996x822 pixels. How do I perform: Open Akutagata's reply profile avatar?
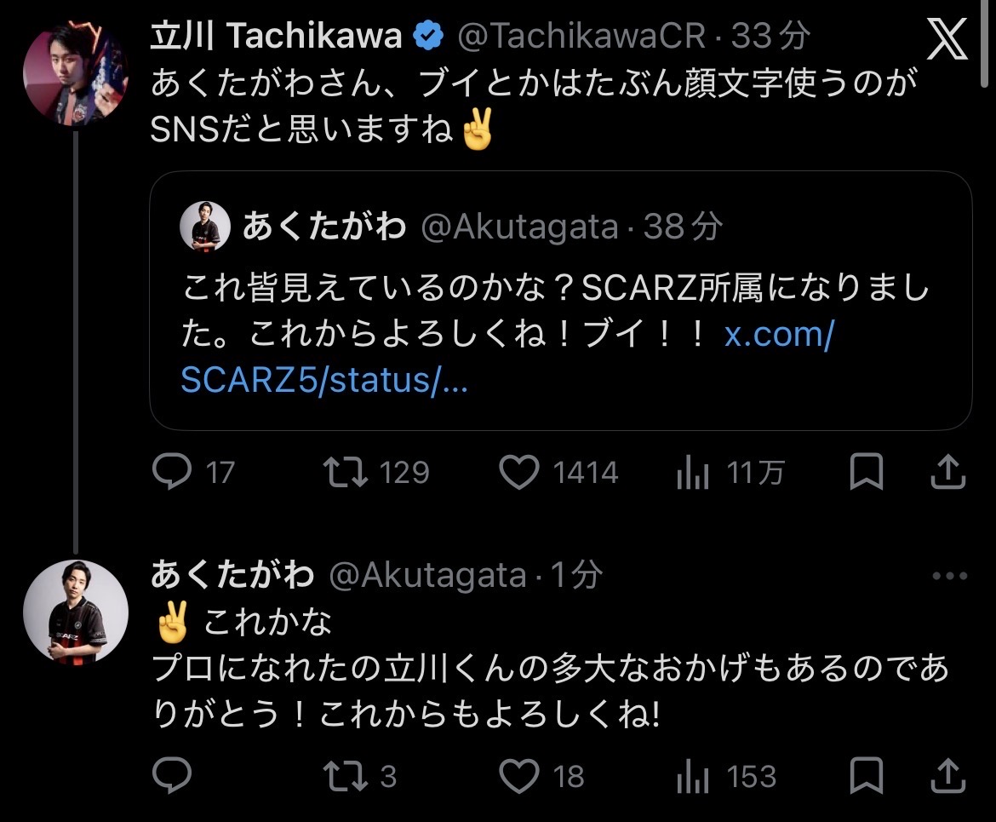tap(76, 612)
